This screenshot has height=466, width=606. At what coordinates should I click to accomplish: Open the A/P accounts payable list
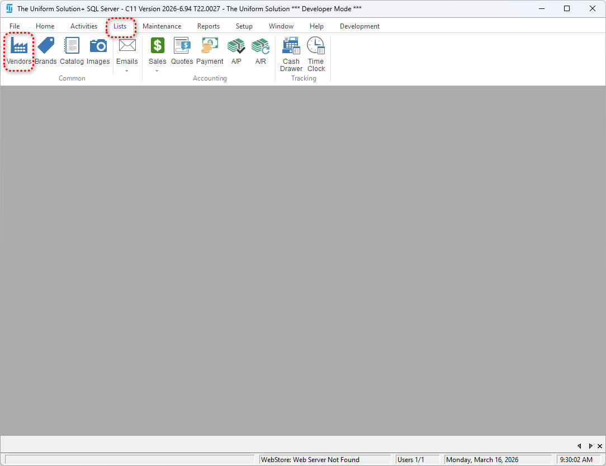pyautogui.click(x=236, y=51)
